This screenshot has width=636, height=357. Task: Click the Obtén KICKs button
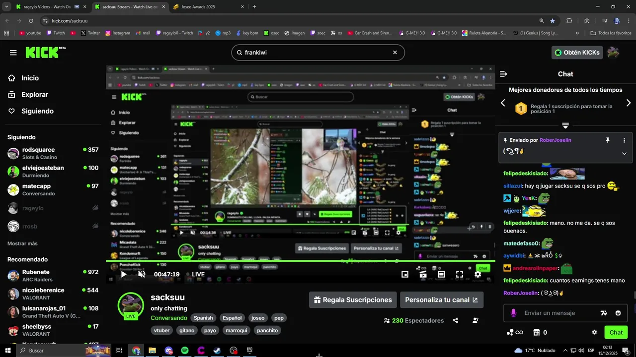pos(577,53)
